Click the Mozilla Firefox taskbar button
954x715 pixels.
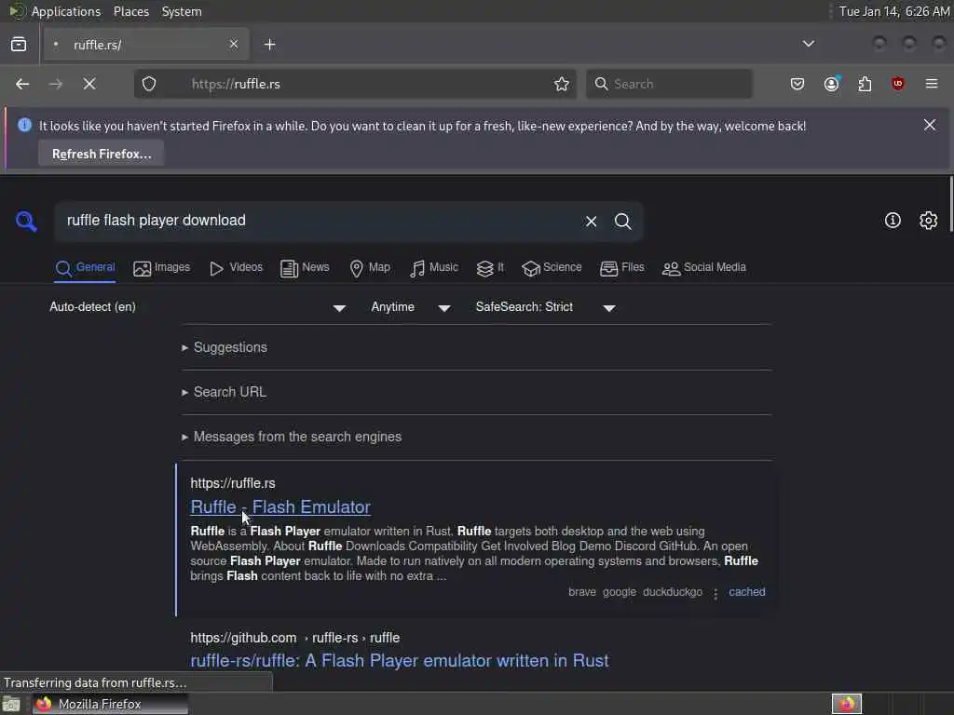click(x=110, y=704)
